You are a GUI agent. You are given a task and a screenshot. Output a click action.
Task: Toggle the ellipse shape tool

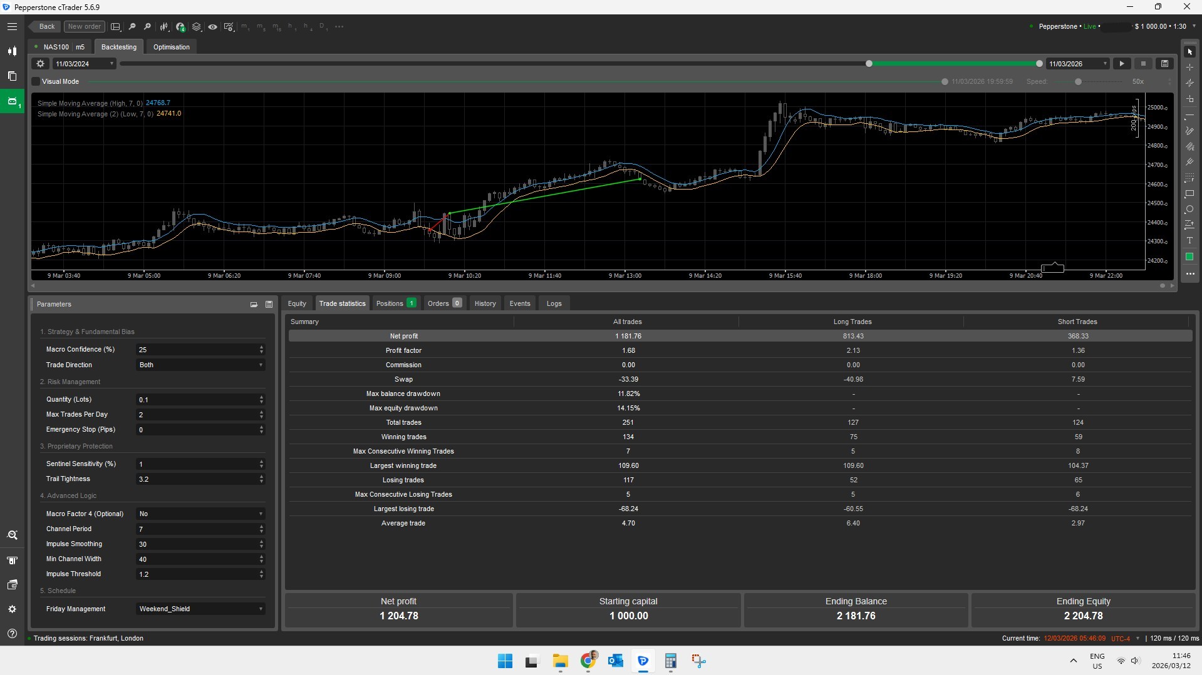coord(1190,209)
